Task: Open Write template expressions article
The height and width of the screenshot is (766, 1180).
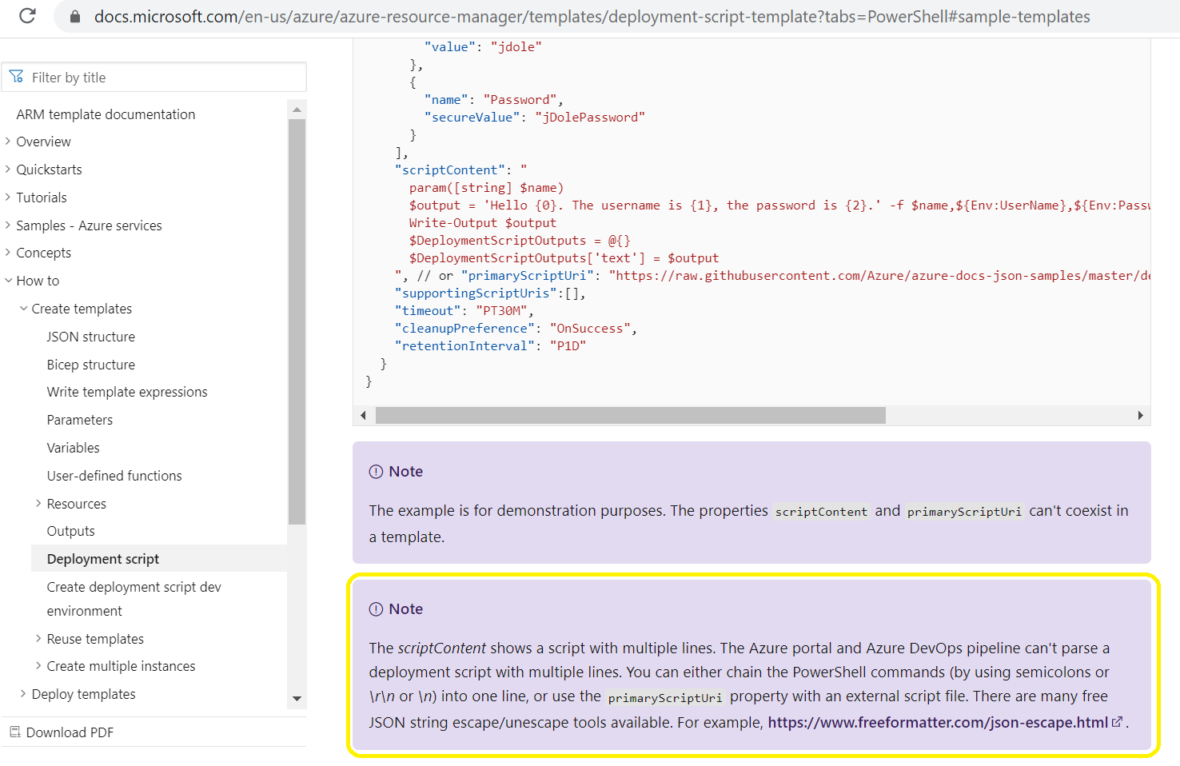Action: tap(127, 392)
